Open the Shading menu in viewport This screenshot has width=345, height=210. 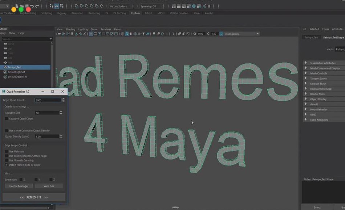coord(70,29)
